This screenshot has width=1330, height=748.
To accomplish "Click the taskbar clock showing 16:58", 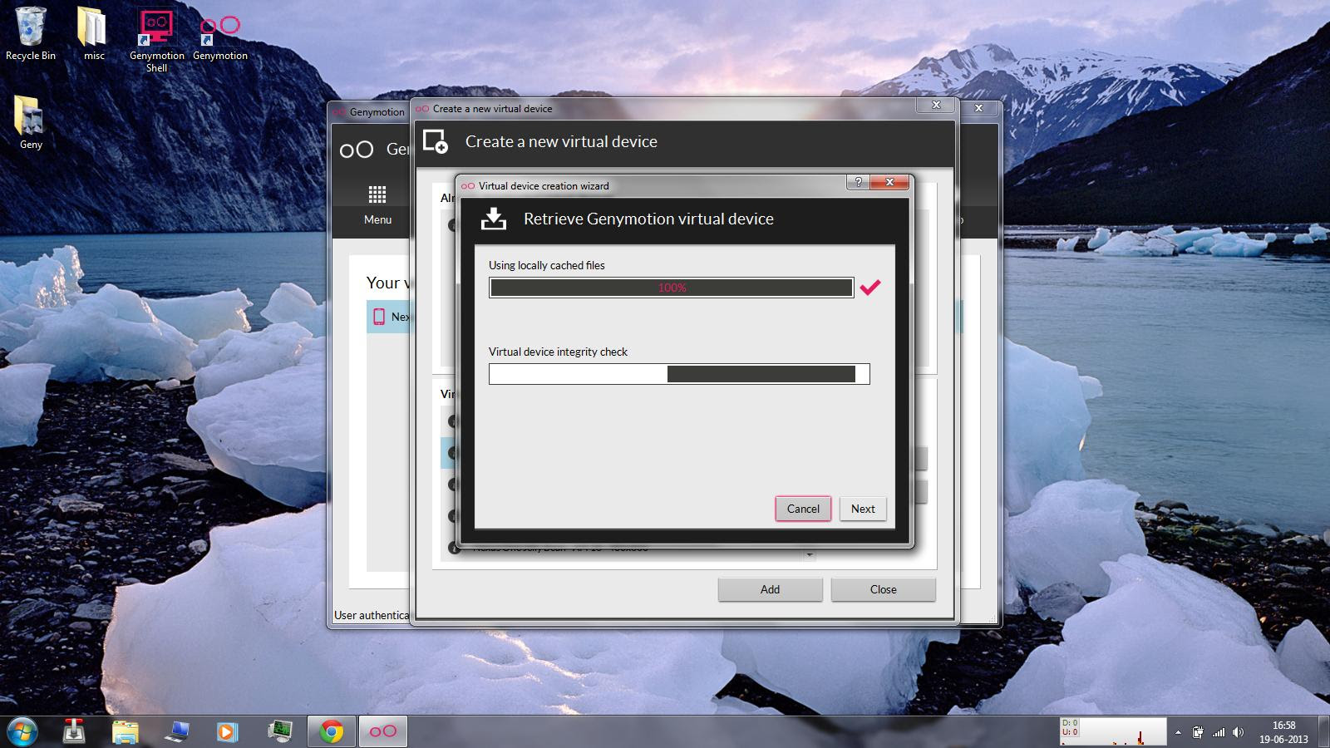I will [1283, 732].
